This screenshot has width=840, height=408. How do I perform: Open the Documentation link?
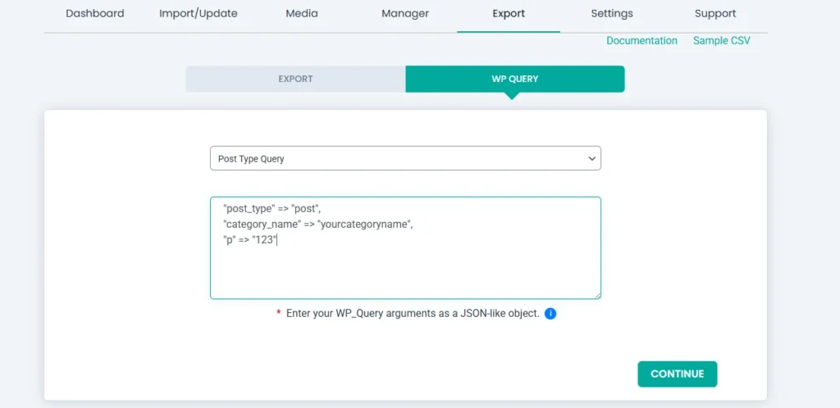(x=641, y=41)
